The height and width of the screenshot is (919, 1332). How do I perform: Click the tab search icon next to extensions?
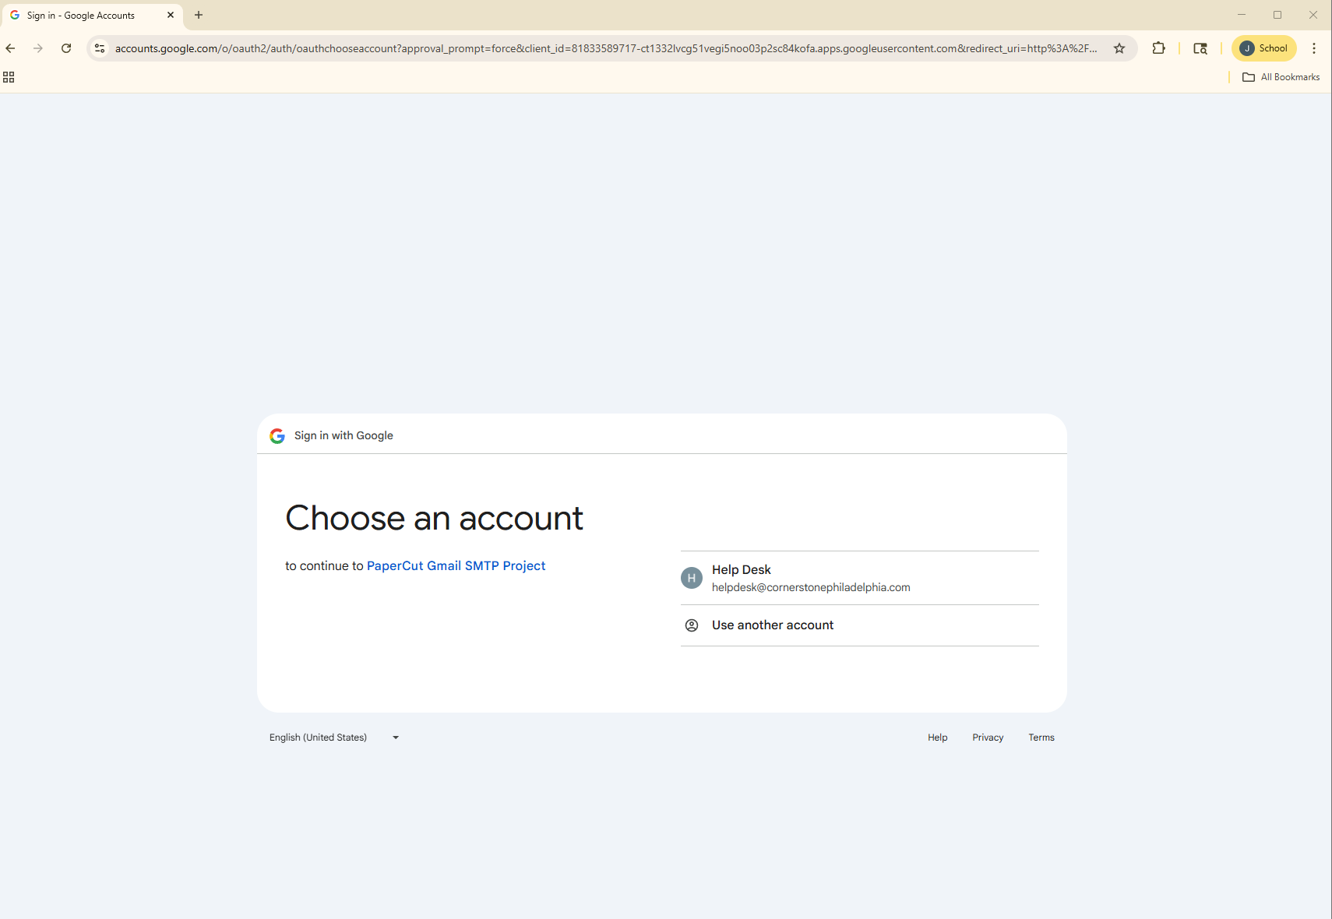click(1200, 48)
